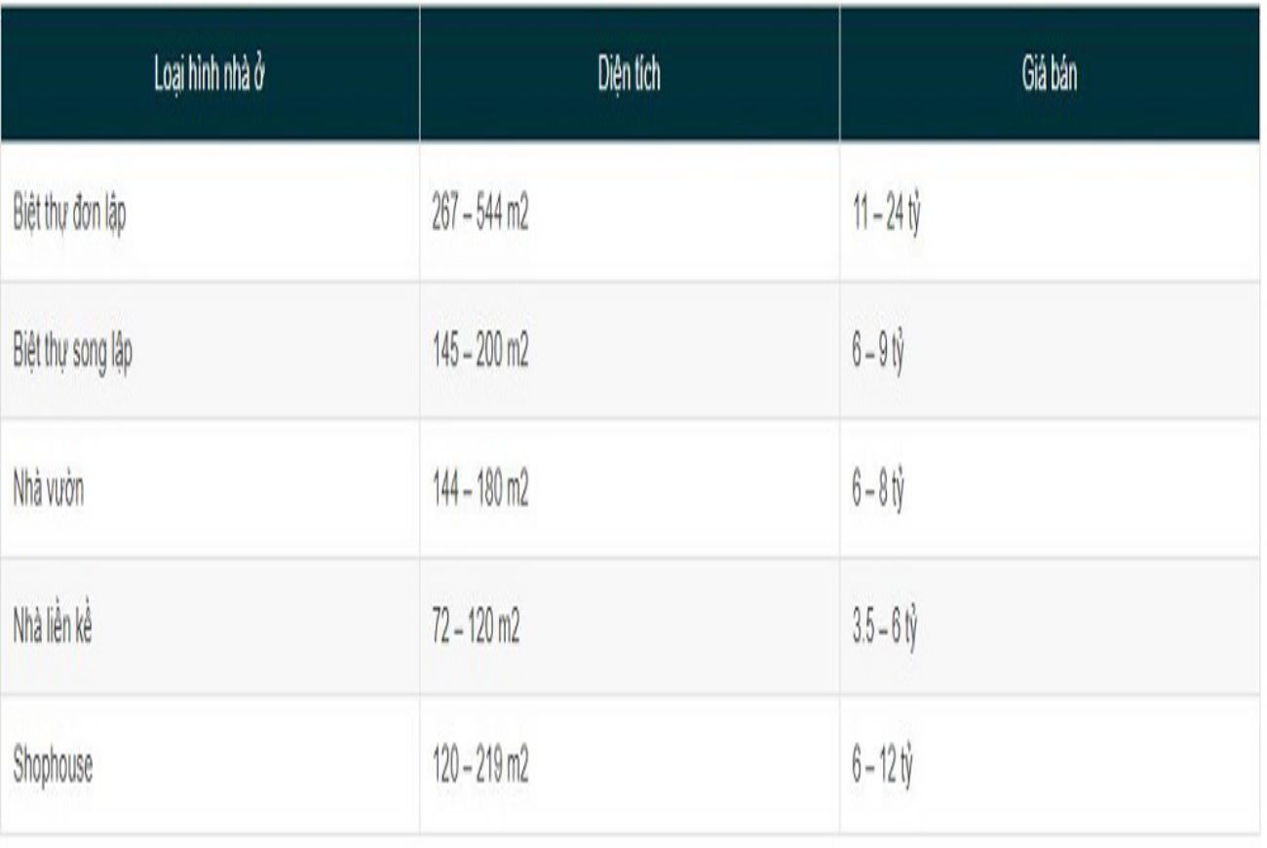The width and height of the screenshot is (1267, 848).
Task: Click header divider between 'Diện tích' and 'Giá bán'
Action: [839, 75]
